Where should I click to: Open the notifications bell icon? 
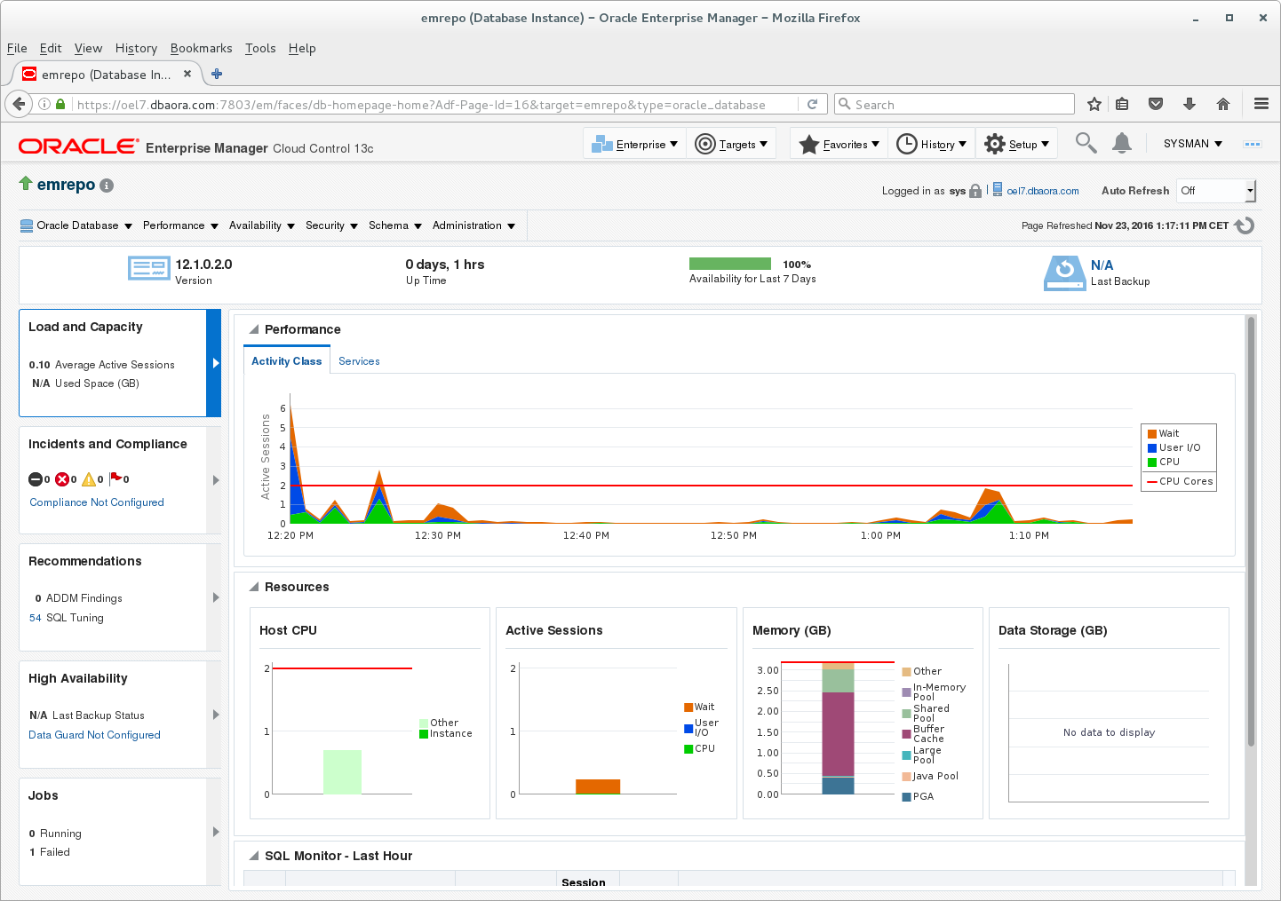pyautogui.click(x=1122, y=143)
